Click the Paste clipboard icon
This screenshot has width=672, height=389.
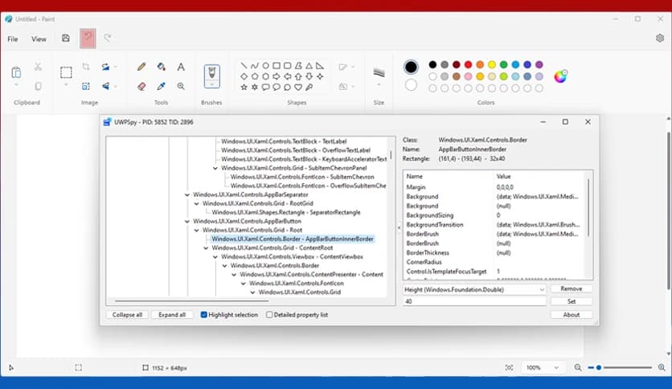pyautogui.click(x=16, y=72)
